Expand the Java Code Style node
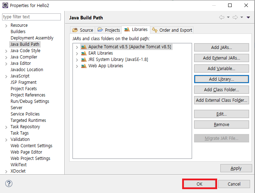Screen dimensions: 255x193 6,51
